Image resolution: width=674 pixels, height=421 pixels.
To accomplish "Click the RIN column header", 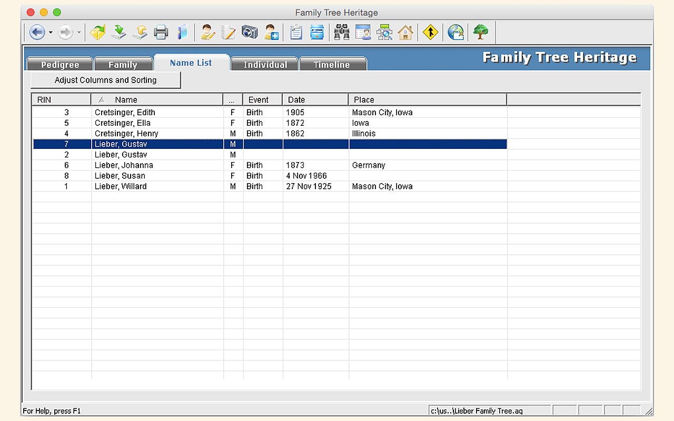I will pos(61,99).
